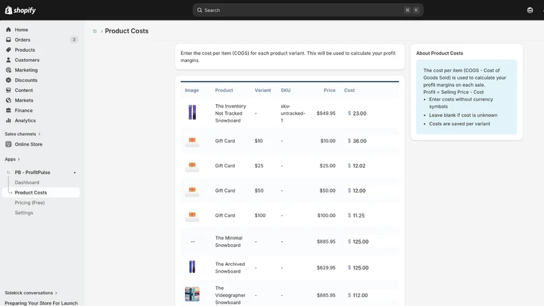Open the Marketing target icon

[x=8, y=70]
